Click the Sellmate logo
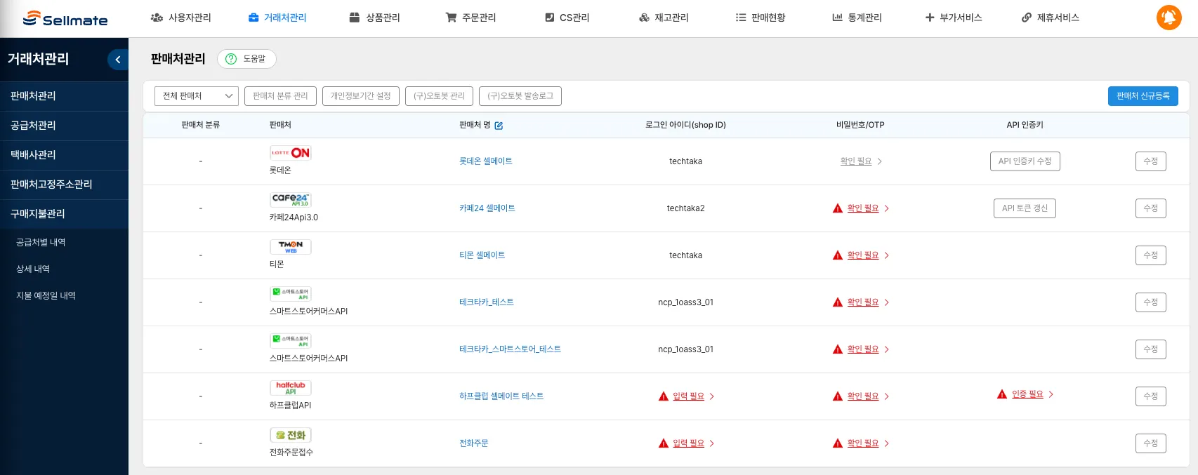Screen dimensions: 1198x475 (65, 19)
